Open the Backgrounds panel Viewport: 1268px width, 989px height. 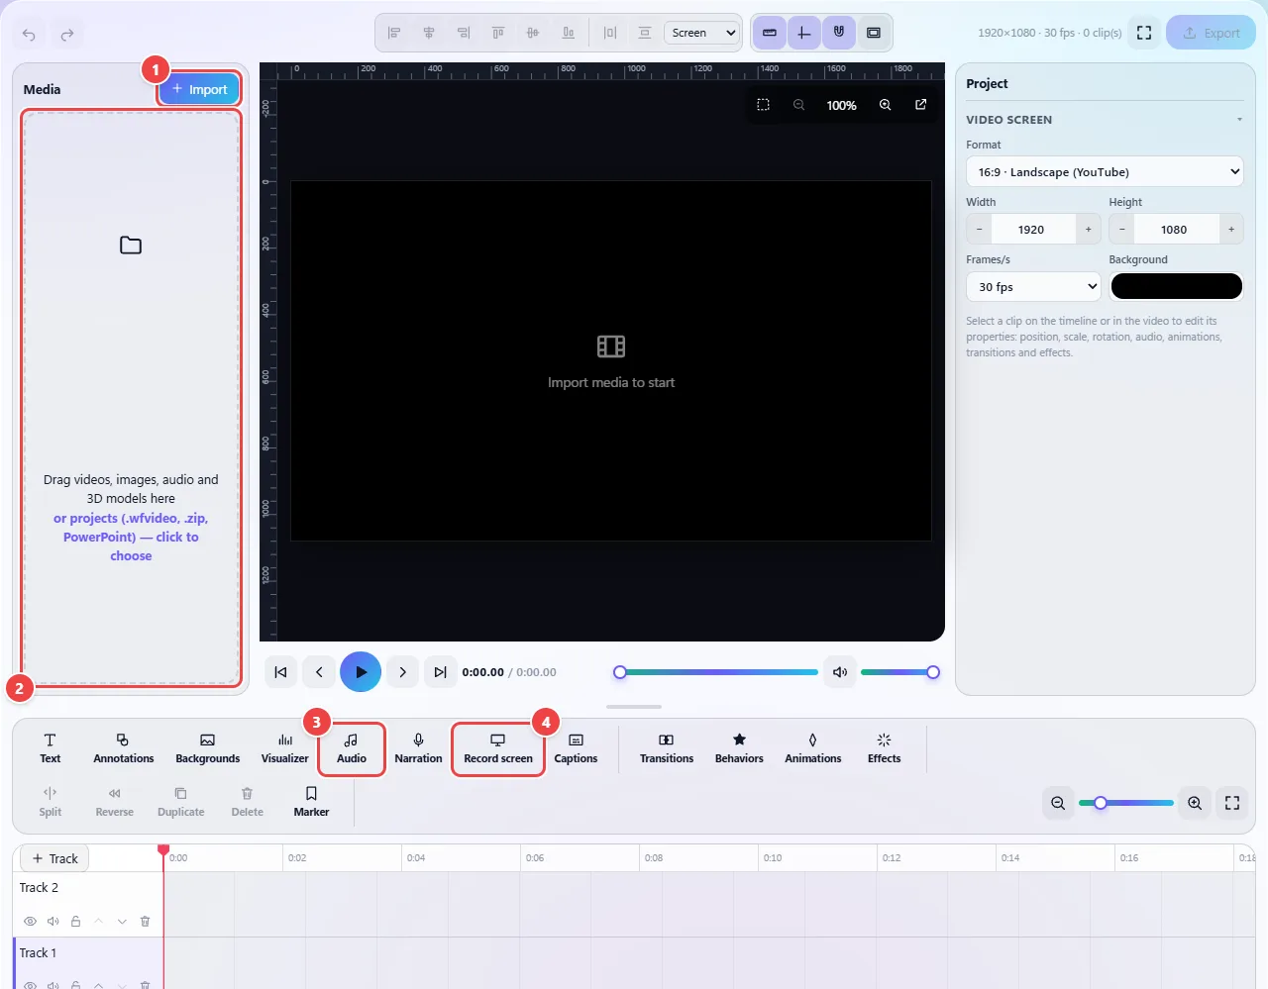tap(207, 748)
